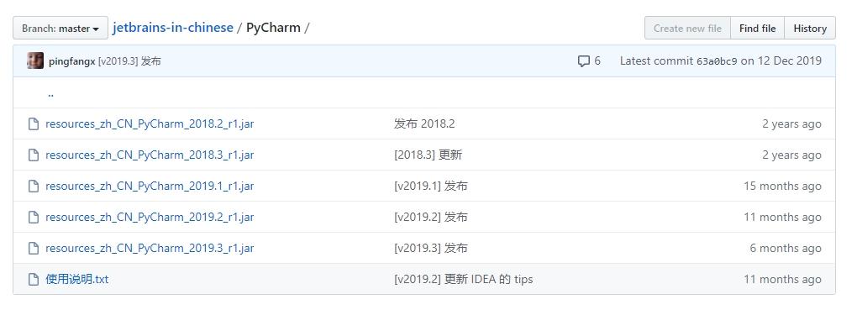Viewport: 857px width, 331px height.
Task: Click file icon beside 使用说明.txt
Action: click(34, 280)
